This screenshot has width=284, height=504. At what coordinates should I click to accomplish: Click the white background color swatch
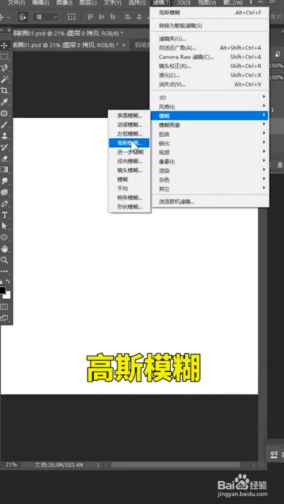pyautogui.click(x=8, y=296)
